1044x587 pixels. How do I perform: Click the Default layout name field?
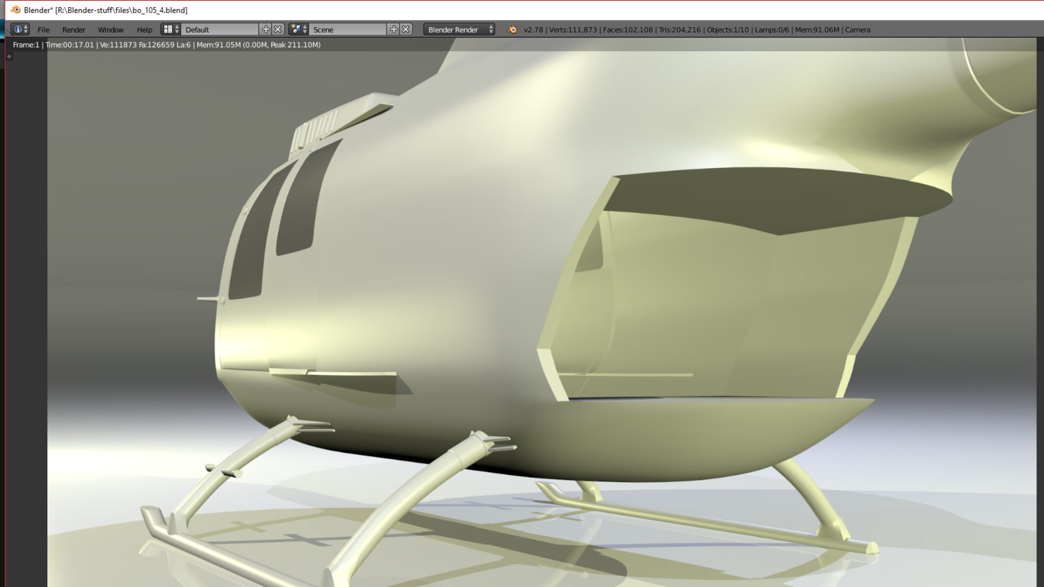(x=220, y=29)
